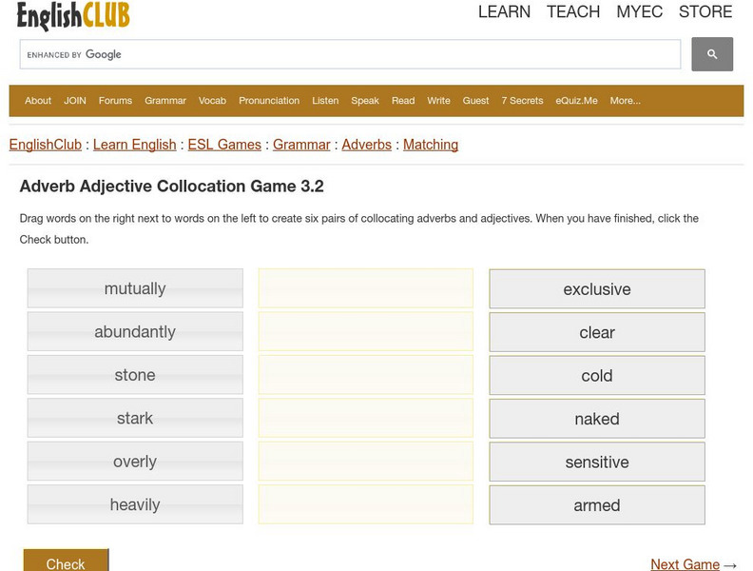Click the empty slot beside 'stark'

[365, 418]
